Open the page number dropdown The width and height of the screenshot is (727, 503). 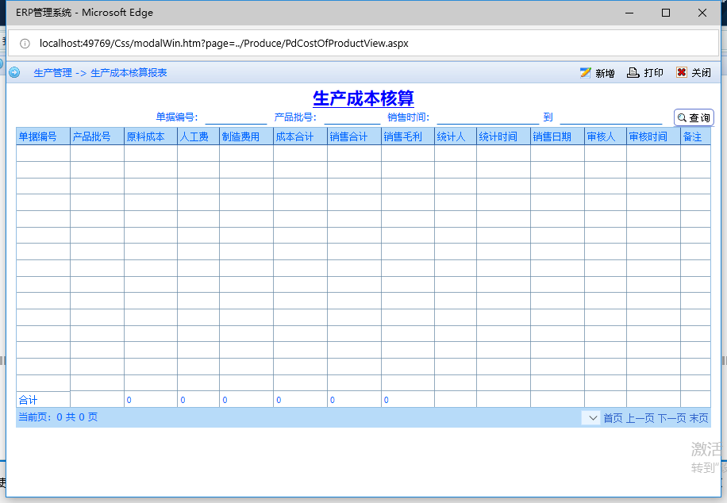pos(590,417)
